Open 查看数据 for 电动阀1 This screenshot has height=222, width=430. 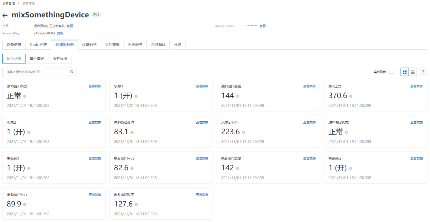click(x=95, y=158)
